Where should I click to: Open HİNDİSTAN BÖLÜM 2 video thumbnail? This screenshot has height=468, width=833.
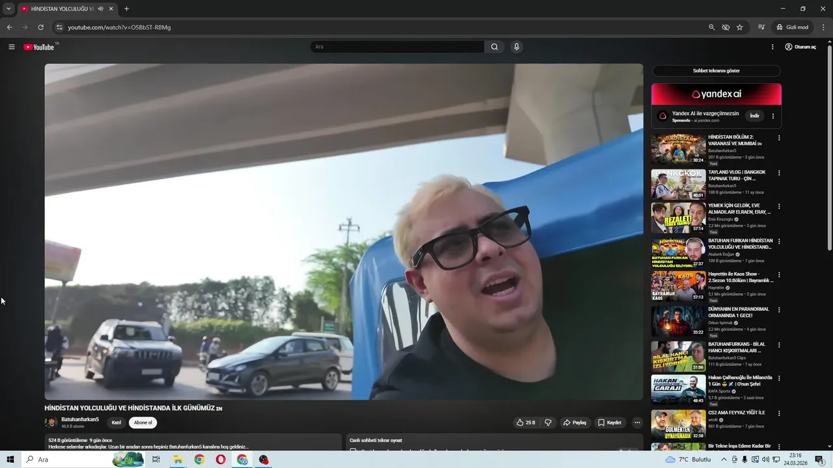(x=678, y=149)
